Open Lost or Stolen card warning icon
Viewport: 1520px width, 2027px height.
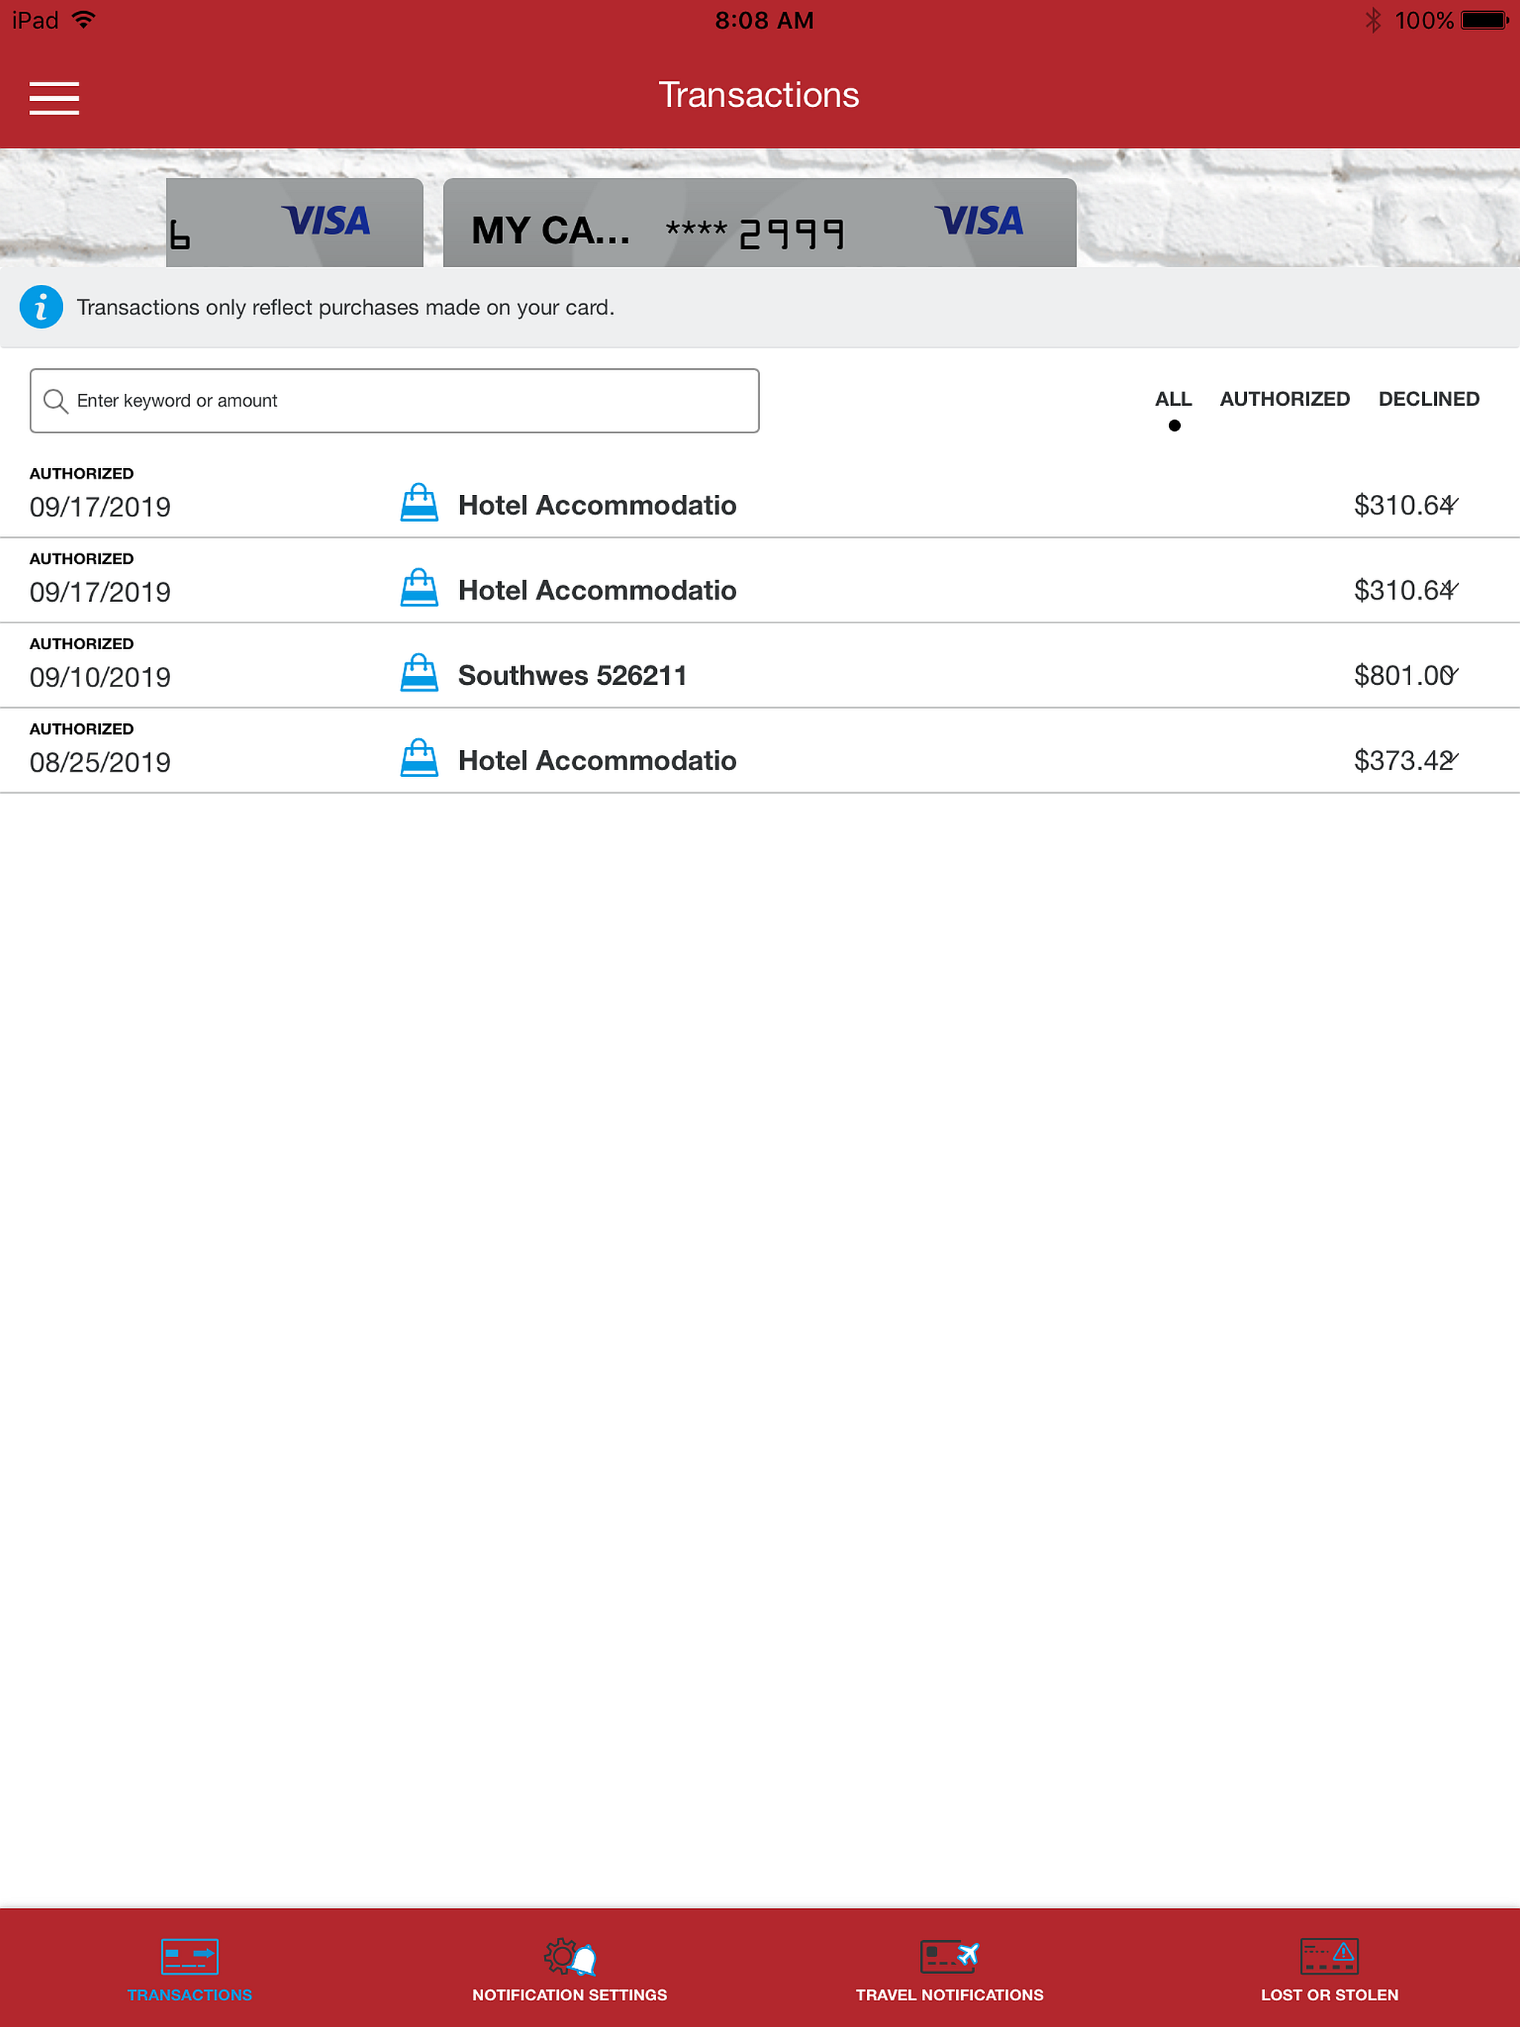click(x=1329, y=1956)
